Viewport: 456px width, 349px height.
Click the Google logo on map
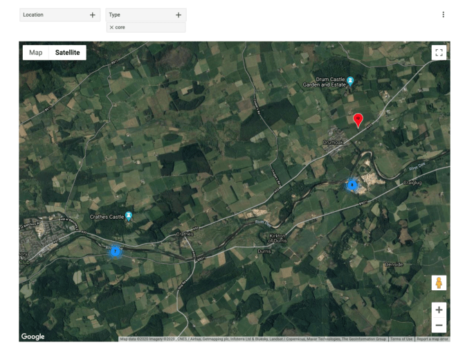point(33,336)
